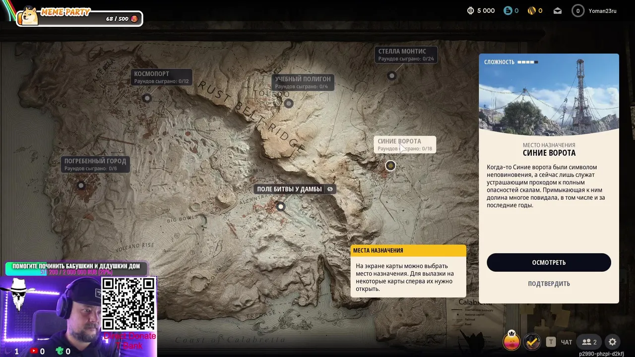
Task: Click the blue currency icon
Action: pos(508,10)
